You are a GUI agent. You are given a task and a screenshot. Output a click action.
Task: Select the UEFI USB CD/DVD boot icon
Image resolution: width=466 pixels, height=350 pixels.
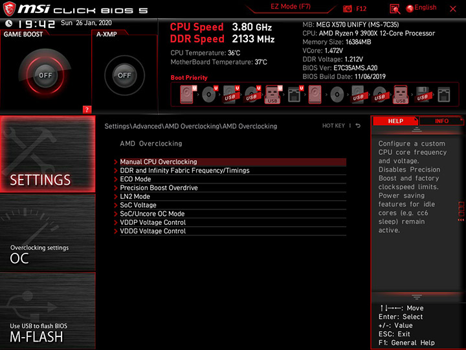(252, 95)
